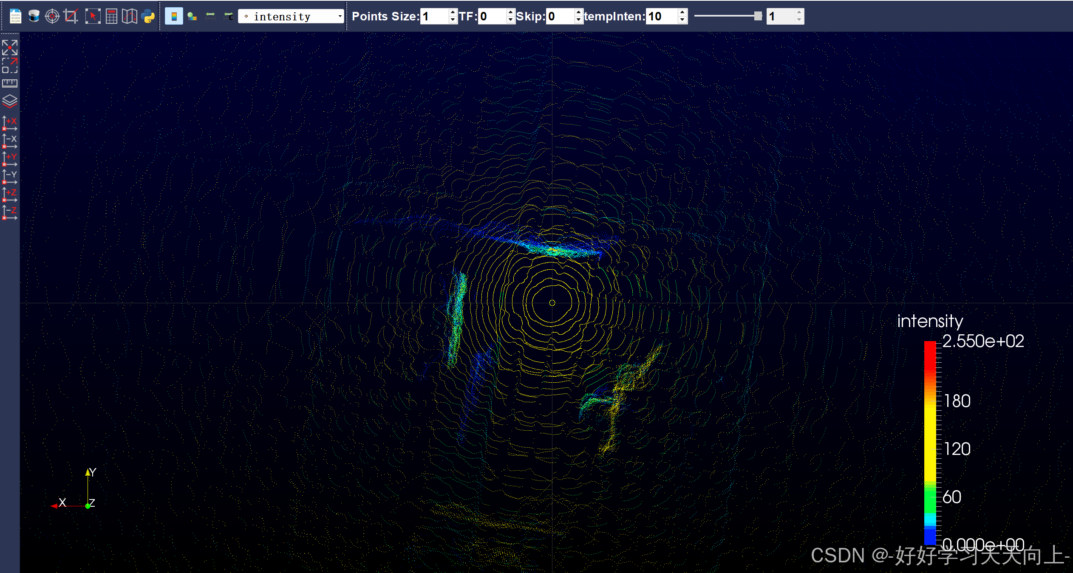Screen dimensions: 1073x573
Task: Activate the select points tool
Action: click(x=93, y=16)
